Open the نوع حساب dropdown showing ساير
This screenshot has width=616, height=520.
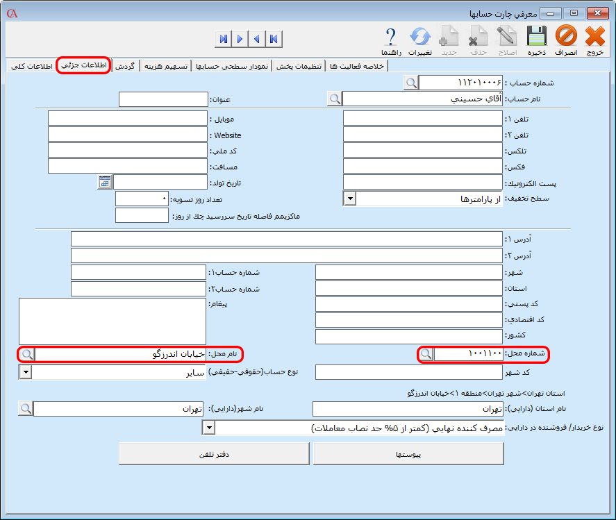click(25, 371)
